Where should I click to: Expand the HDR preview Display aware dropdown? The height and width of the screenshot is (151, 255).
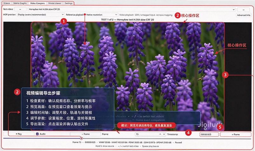(x=41, y=15)
